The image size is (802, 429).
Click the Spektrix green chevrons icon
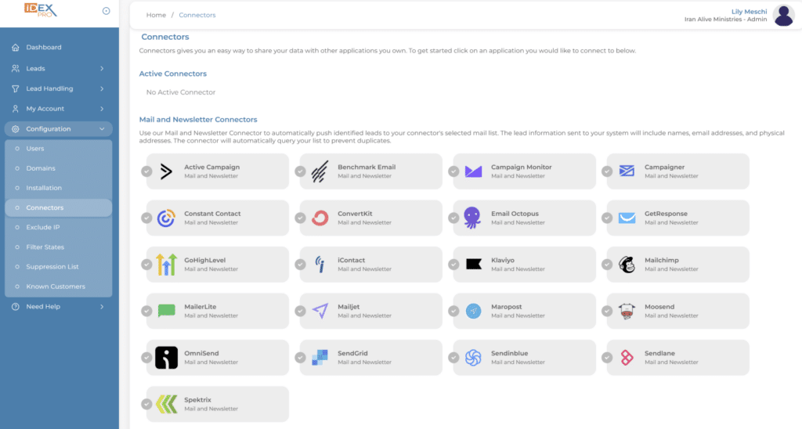[x=166, y=404]
